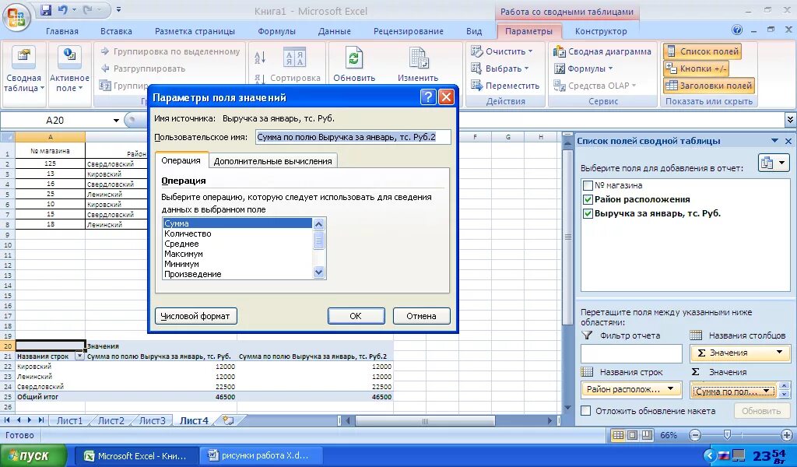797x467 pixels.
Task: Switch to Дополнительные вычисления tab
Action: tap(272, 161)
